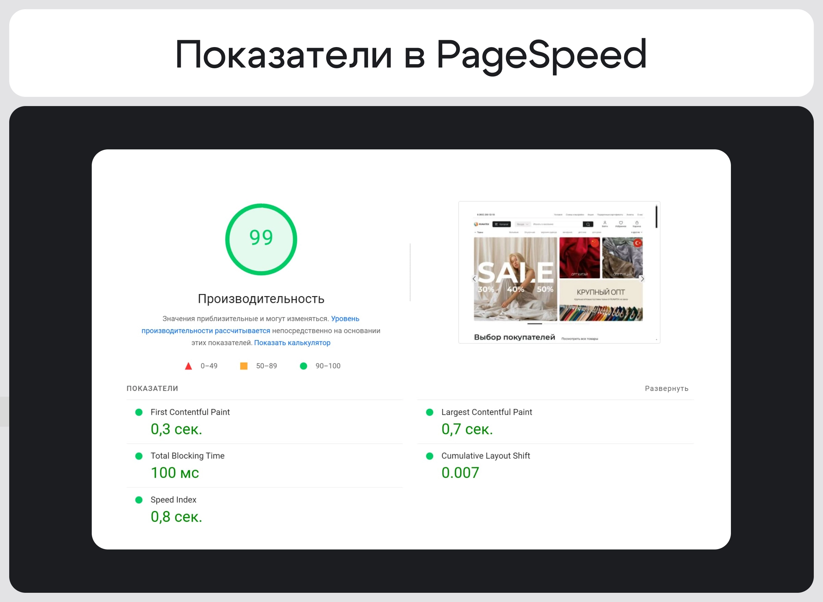The image size is (823, 602).
Task: Click the green dot beside First Contentful Paint
Action: pyautogui.click(x=139, y=412)
